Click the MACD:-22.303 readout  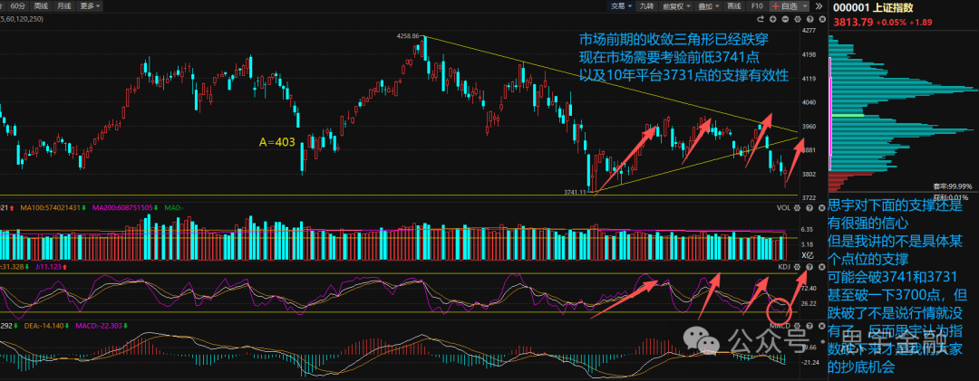tap(98, 326)
